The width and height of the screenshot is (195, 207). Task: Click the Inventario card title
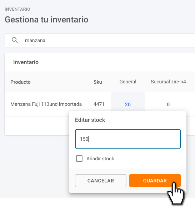pos(26,62)
